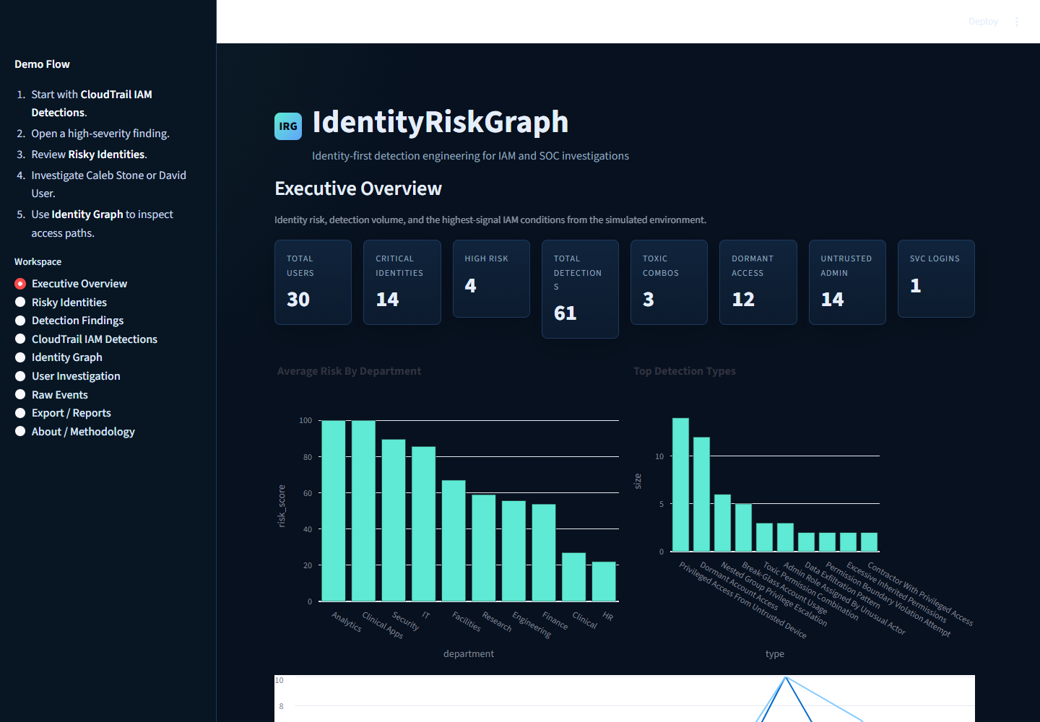1040x722 pixels.
Task: Select CloudTrail IAM Detections radio option
Action: point(86,339)
